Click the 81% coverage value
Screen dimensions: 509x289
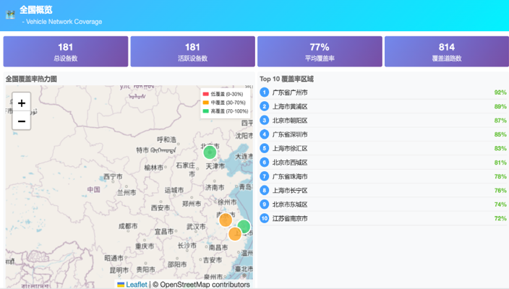point(500,162)
